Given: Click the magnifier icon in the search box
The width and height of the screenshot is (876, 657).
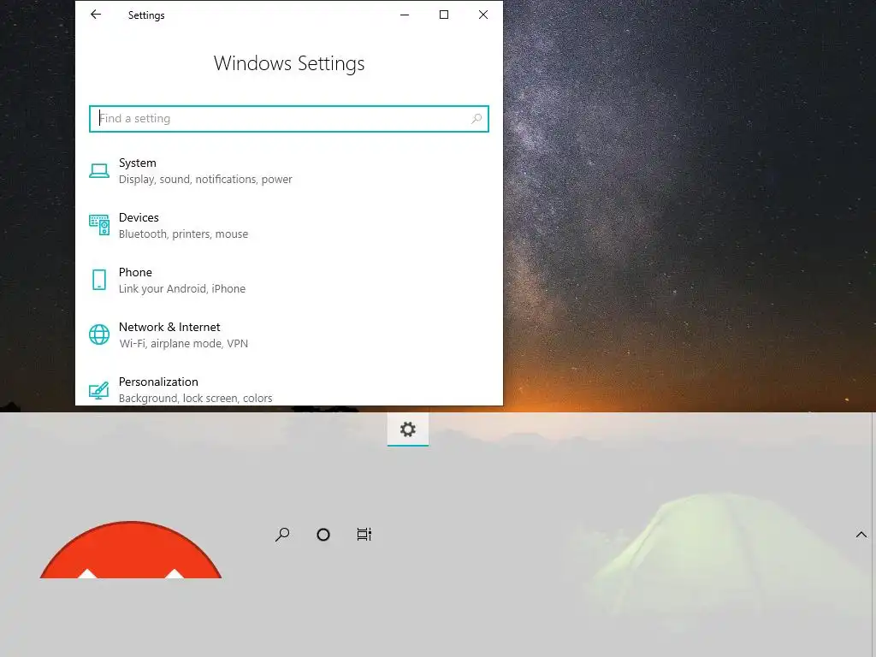Looking at the screenshot, I should [476, 118].
